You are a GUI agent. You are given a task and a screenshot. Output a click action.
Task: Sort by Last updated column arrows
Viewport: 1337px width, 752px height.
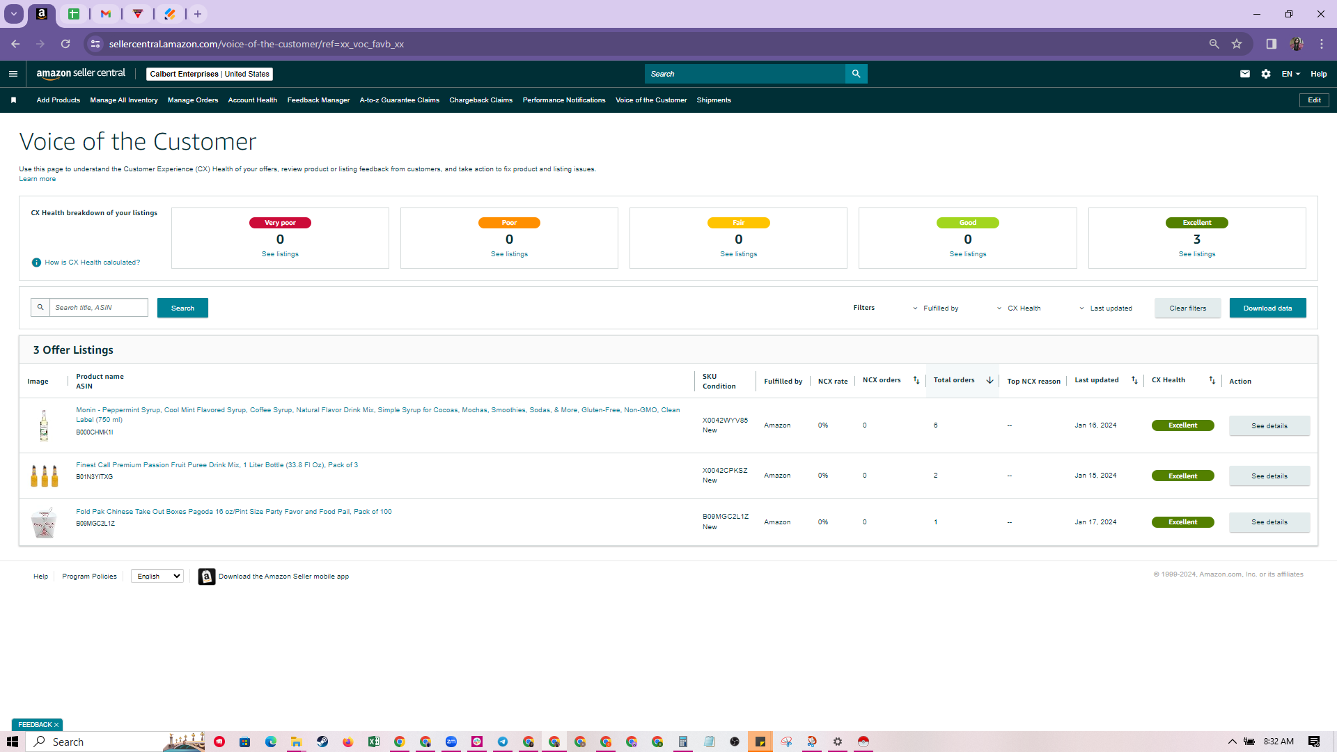(x=1134, y=380)
